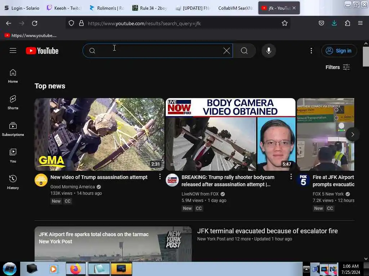Open more options for LiveNOW bodycam video
The height and width of the screenshot is (276, 369).
click(x=291, y=177)
